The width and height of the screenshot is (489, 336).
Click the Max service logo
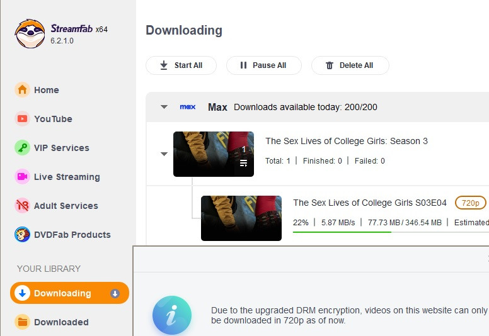tap(187, 107)
